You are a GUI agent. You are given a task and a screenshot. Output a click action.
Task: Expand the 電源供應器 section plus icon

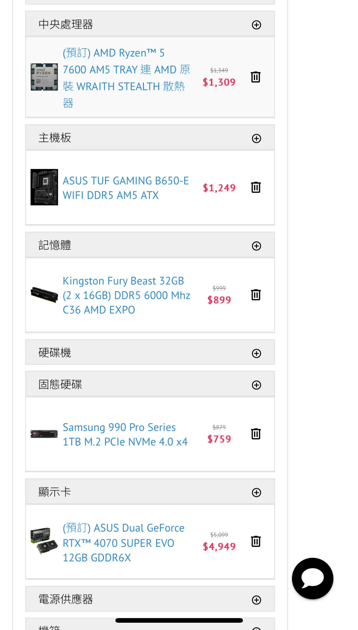click(257, 600)
